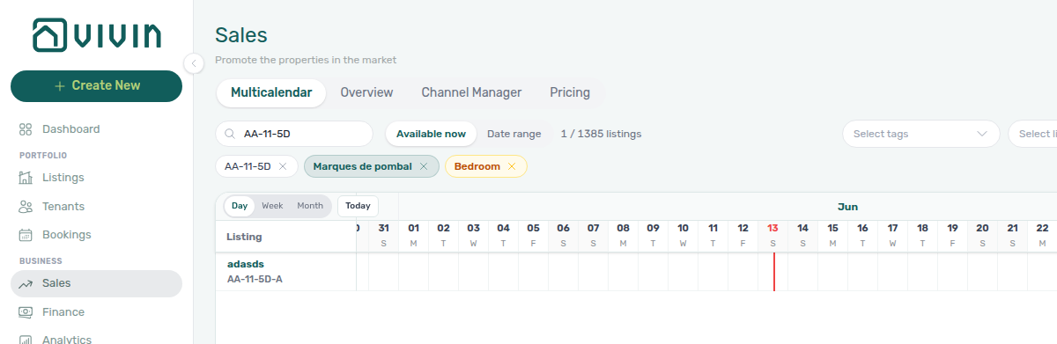1057x344 pixels.
Task: Click adasds cell for June 03
Action: (x=474, y=271)
